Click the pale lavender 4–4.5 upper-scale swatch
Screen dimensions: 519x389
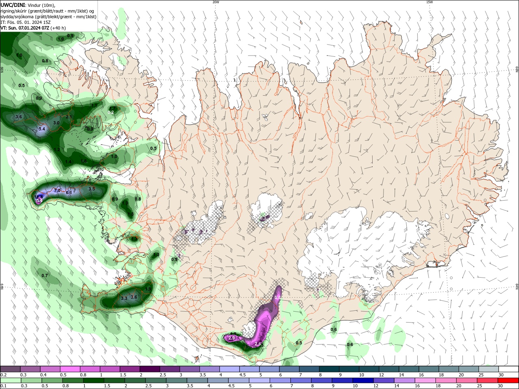click(x=229, y=369)
